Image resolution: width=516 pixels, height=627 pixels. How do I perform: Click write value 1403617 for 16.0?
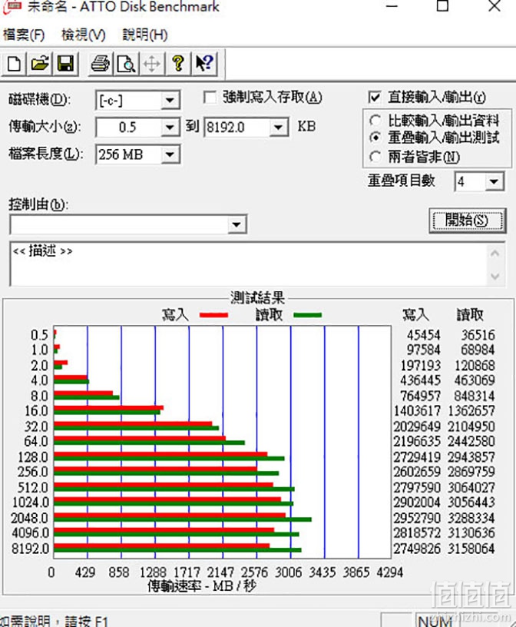(x=417, y=410)
